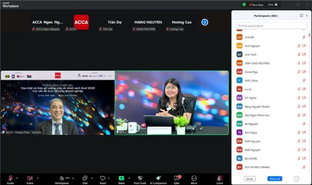The height and width of the screenshot is (185, 312).
Task: Open the Q&A icon
Action: [177, 178]
